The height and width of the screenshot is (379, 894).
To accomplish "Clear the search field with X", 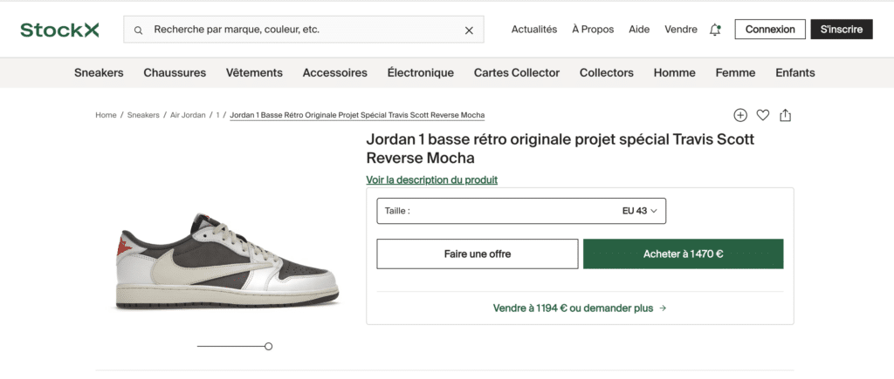I will (x=469, y=30).
